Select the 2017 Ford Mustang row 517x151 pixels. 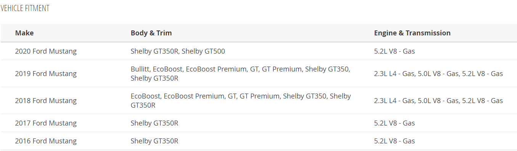click(x=259, y=123)
